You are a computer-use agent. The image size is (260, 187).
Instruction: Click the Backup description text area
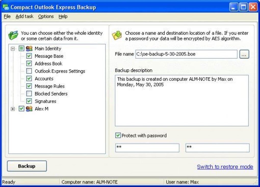coord(182,101)
